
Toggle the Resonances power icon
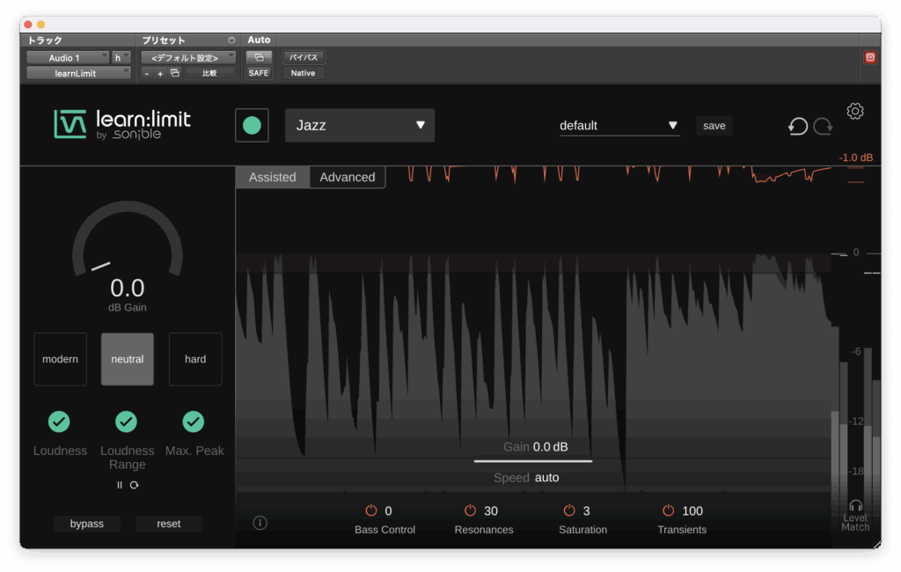[470, 510]
